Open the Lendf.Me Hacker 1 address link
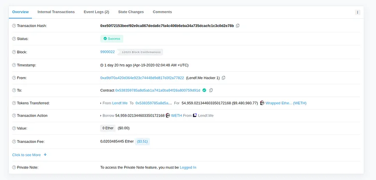The width and height of the screenshot is (376, 180). 142,78
